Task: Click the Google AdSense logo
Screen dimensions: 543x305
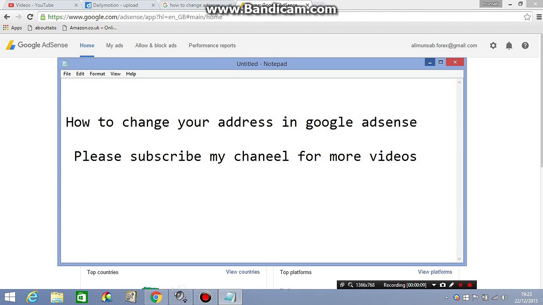Action: pos(37,45)
